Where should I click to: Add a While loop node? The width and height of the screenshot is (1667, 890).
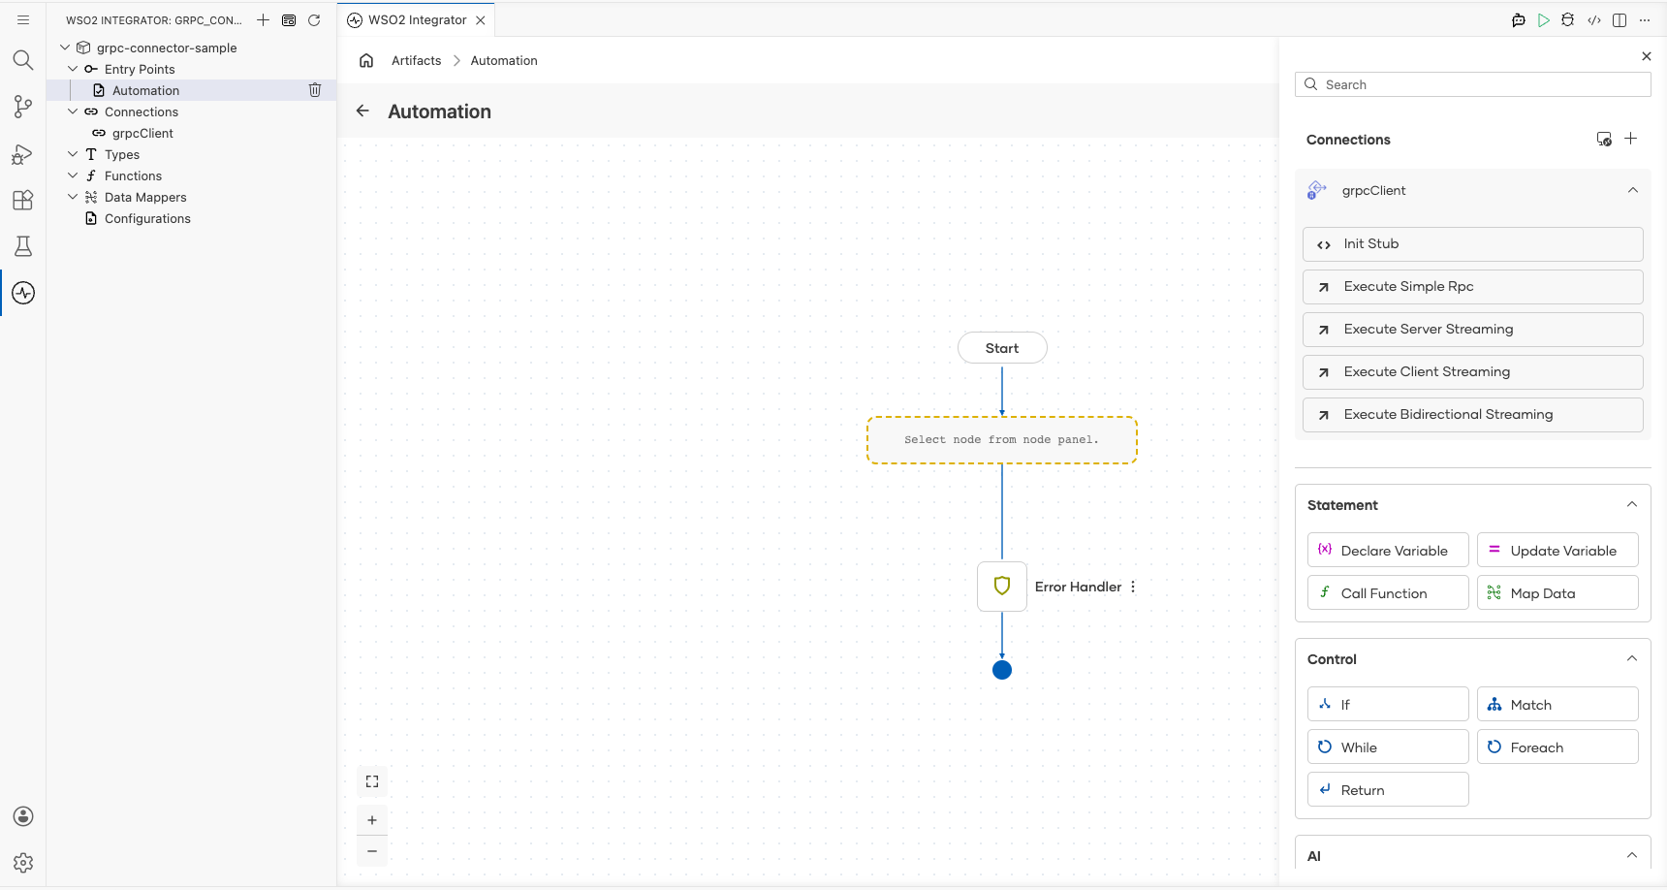coord(1388,747)
